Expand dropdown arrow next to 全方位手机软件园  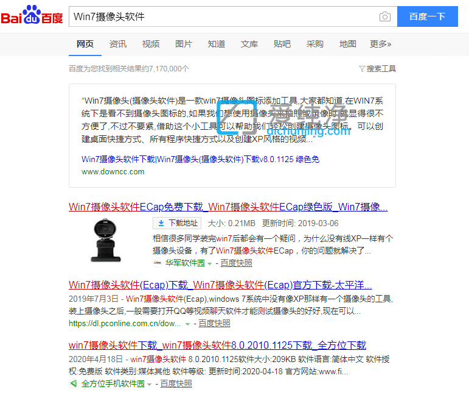pos(149,384)
